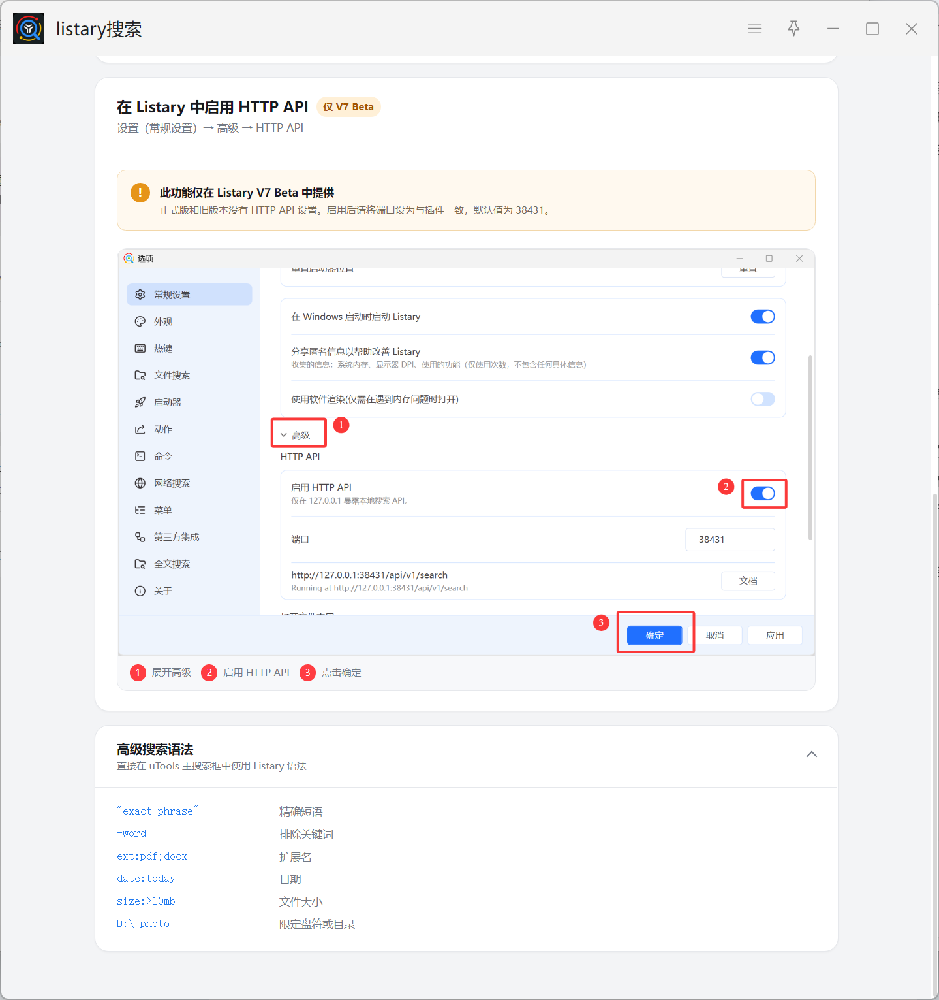Image resolution: width=939 pixels, height=1000 pixels.
Task: Select the D:\ photo syntax example
Action: [x=144, y=924]
